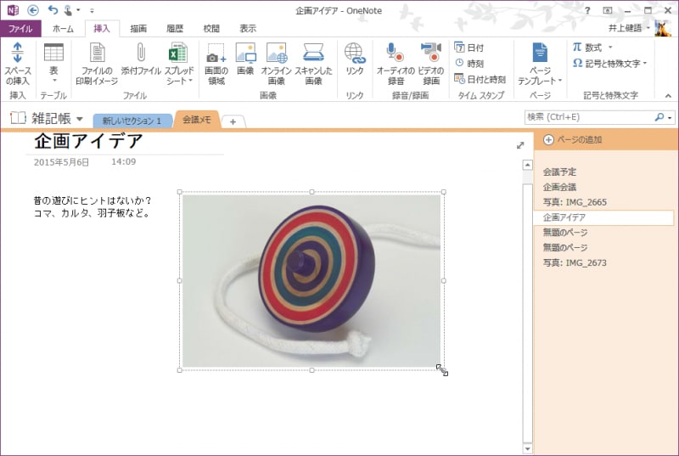The height and width of the screenshot is (456, 679).
Task: Click the Back arrow in quick access toolbar
Action: click(x=33, y=10)
